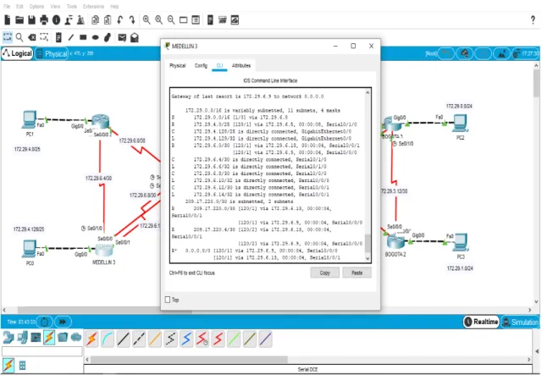Click the Print icon in main toolbar
Screen dimensions: 542x375
pyautogui.click(x=44, y=20)
